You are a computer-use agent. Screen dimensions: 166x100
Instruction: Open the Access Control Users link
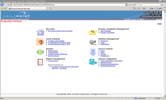pyautogui.click(x=102, y=51)
